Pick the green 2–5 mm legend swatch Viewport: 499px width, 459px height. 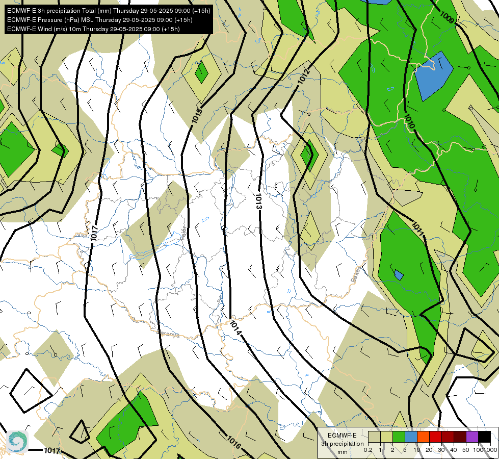[399, 437]
